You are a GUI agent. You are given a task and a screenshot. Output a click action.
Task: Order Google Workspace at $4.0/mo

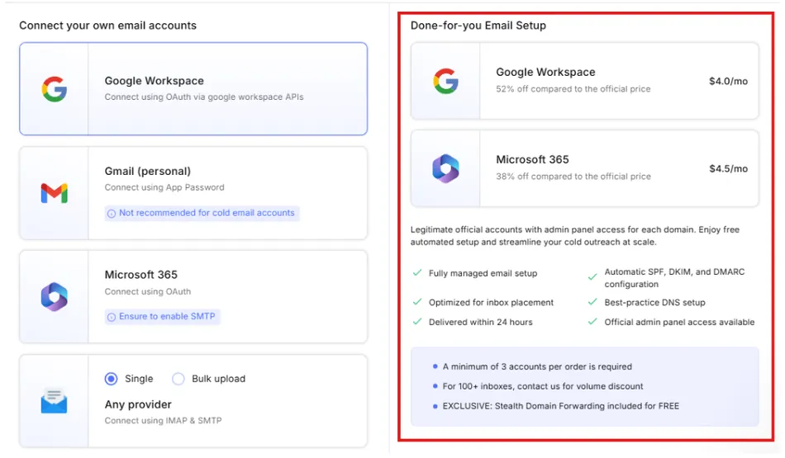(x=585, y=81)
